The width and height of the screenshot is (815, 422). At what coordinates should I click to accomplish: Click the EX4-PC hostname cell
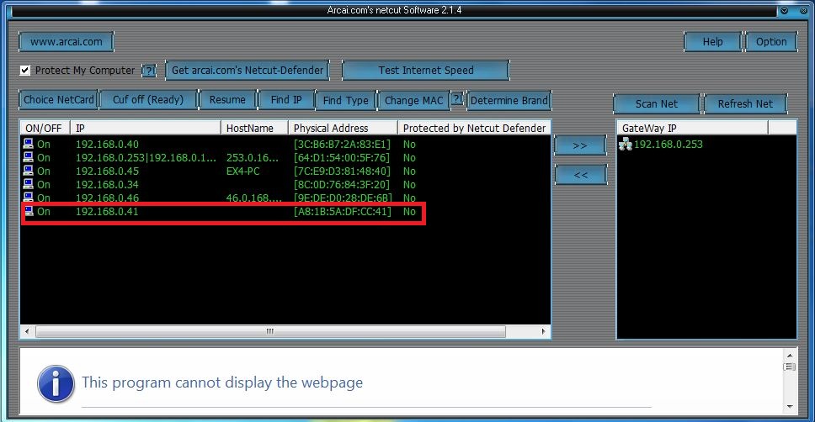242,171
